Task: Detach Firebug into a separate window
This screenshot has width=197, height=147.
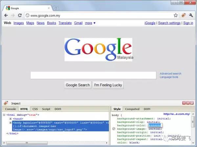Action: (188, 103)
